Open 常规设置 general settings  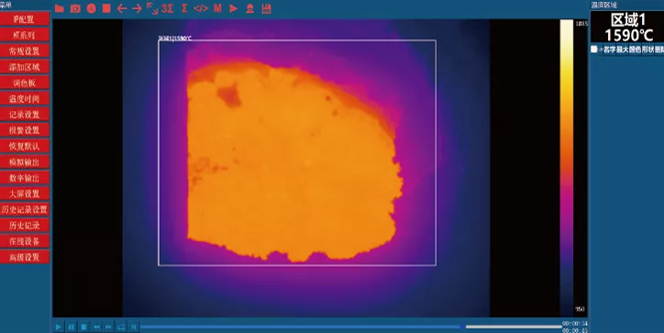25,50
